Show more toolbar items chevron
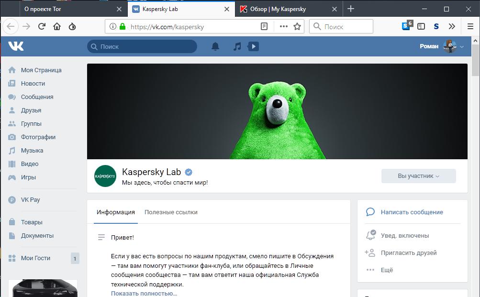480x297 pixels. pos(452,26)
